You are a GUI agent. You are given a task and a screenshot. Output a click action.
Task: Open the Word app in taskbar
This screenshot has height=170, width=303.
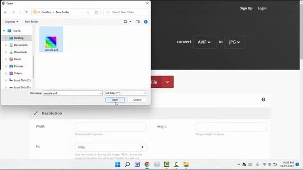(x=137, y=164)
